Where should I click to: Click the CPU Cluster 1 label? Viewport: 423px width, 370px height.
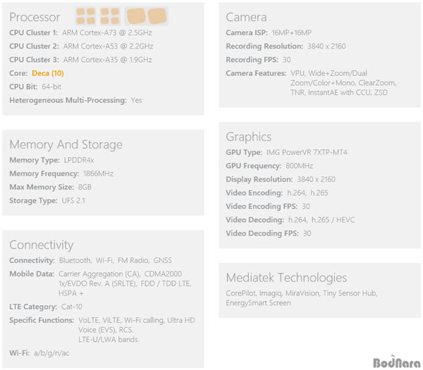tap(33, 33)
